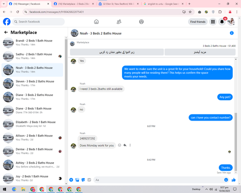Open Joy - 2 Beds 1 Bath House chat
The image size is (241, 193).
(32, 178)
